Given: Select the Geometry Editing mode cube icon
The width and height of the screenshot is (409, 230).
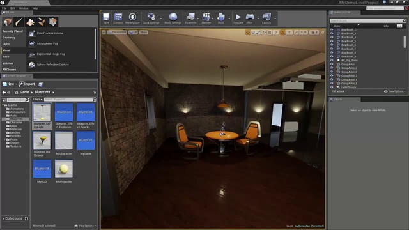Looking at the screenshot, I should pyautogui.click(x=52, y=22).
